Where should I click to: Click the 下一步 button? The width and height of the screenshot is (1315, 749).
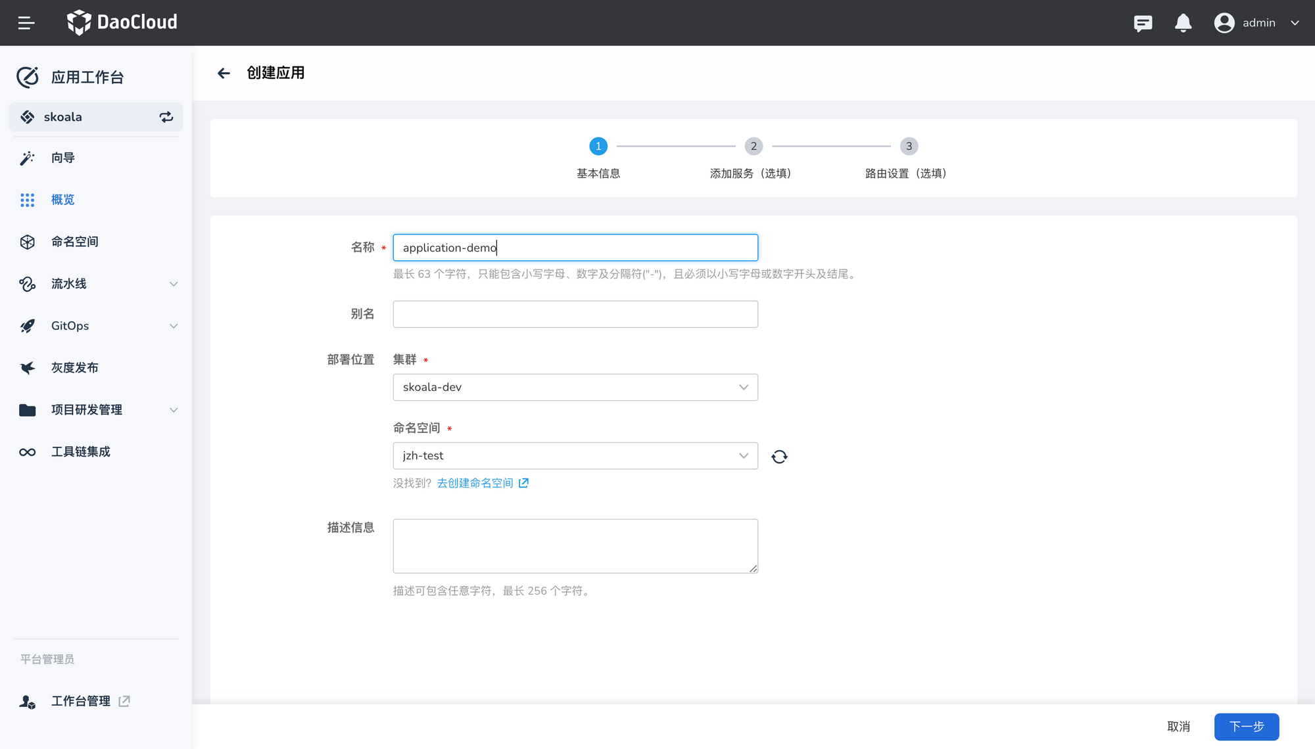[1247, 727]
